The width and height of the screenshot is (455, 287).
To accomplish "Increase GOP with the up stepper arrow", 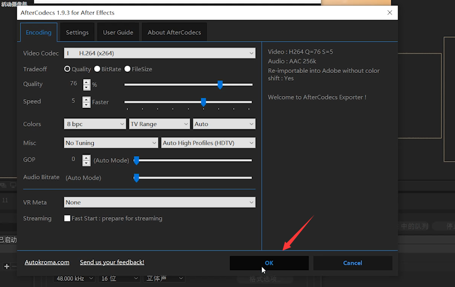I will pyautogui.click(x=86, y=157).
